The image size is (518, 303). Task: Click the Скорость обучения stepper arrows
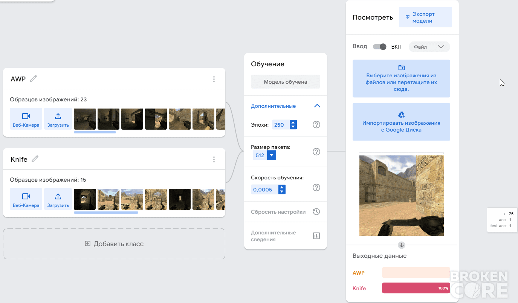pyautogui.click(x=281, y=190)
